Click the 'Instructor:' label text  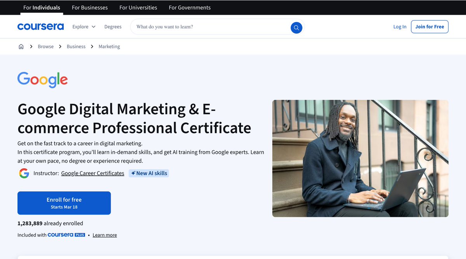pyautogui.click(x=46, y=173)
